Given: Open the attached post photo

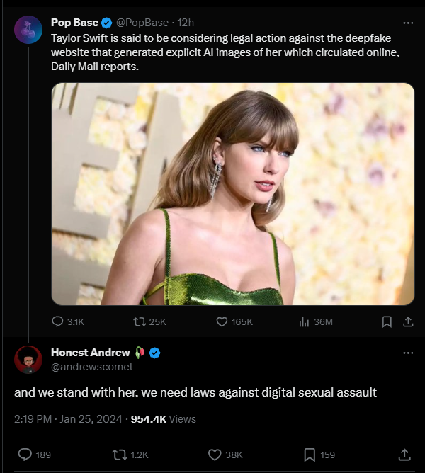Looking at the screenshot, I should pyautogui.click(x=232, y=194).
